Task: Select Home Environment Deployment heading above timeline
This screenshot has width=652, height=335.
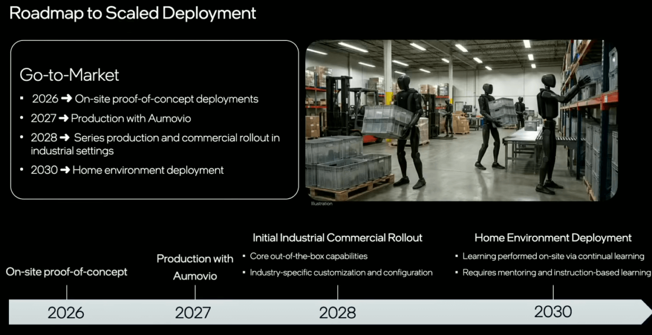Action: point(553,237)
